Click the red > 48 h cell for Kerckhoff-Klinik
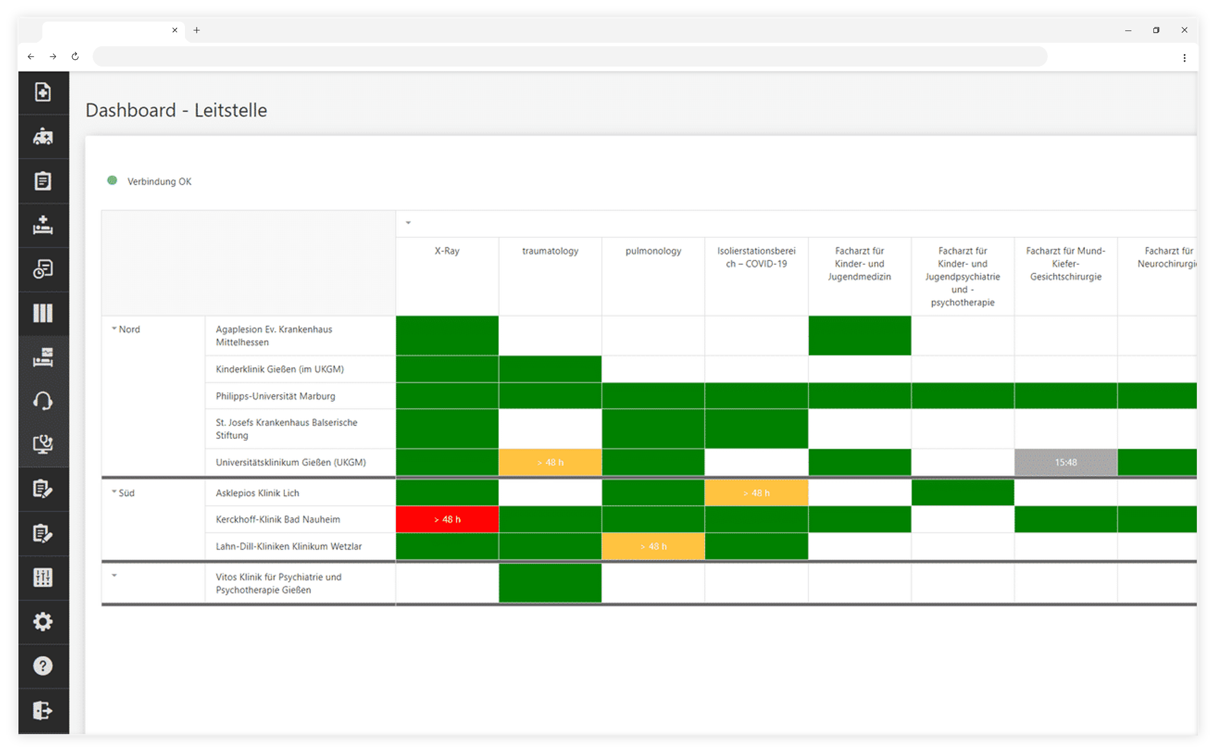This screenshot has height=753, width=1216. [x=447, y=519]
